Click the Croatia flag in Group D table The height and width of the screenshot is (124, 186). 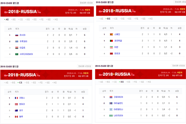111,97
